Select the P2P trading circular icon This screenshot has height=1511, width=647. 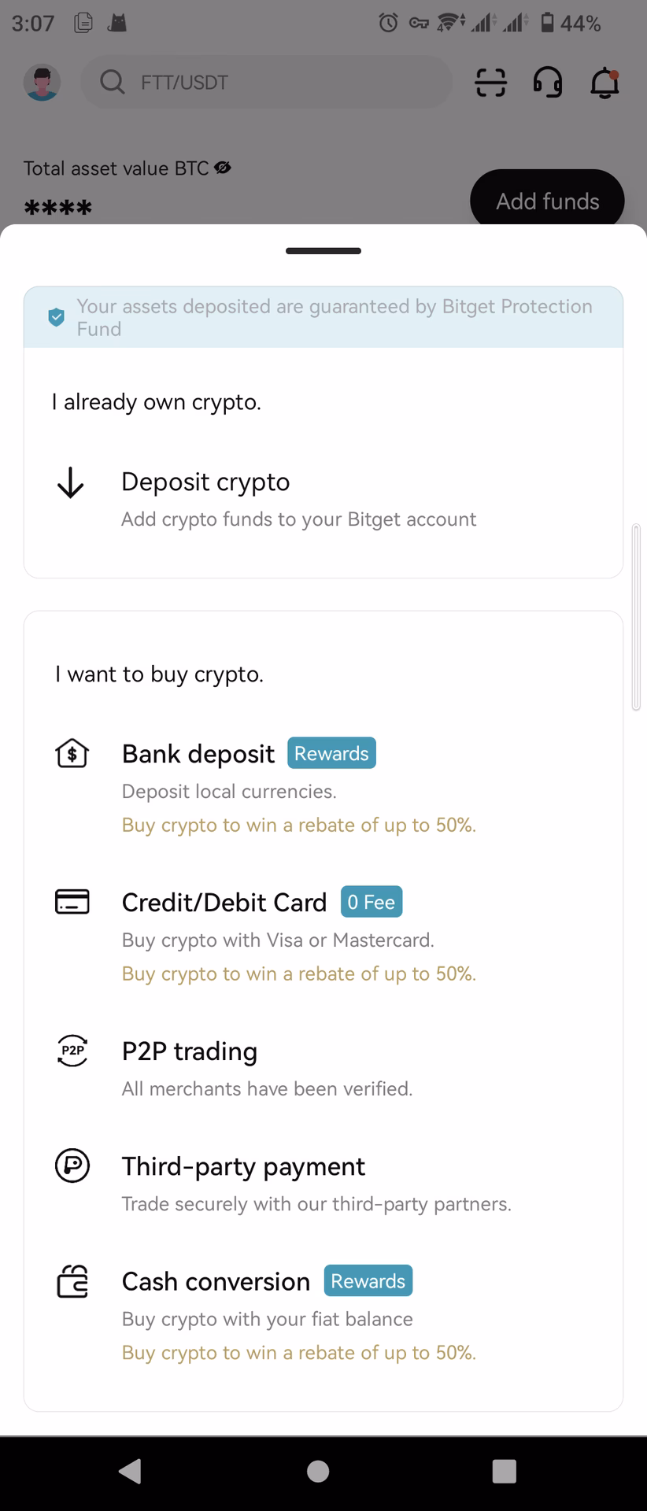[x=72, y=1051]
